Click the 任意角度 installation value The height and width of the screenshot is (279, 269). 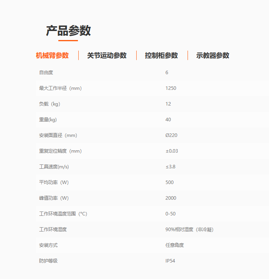[175, 245]
